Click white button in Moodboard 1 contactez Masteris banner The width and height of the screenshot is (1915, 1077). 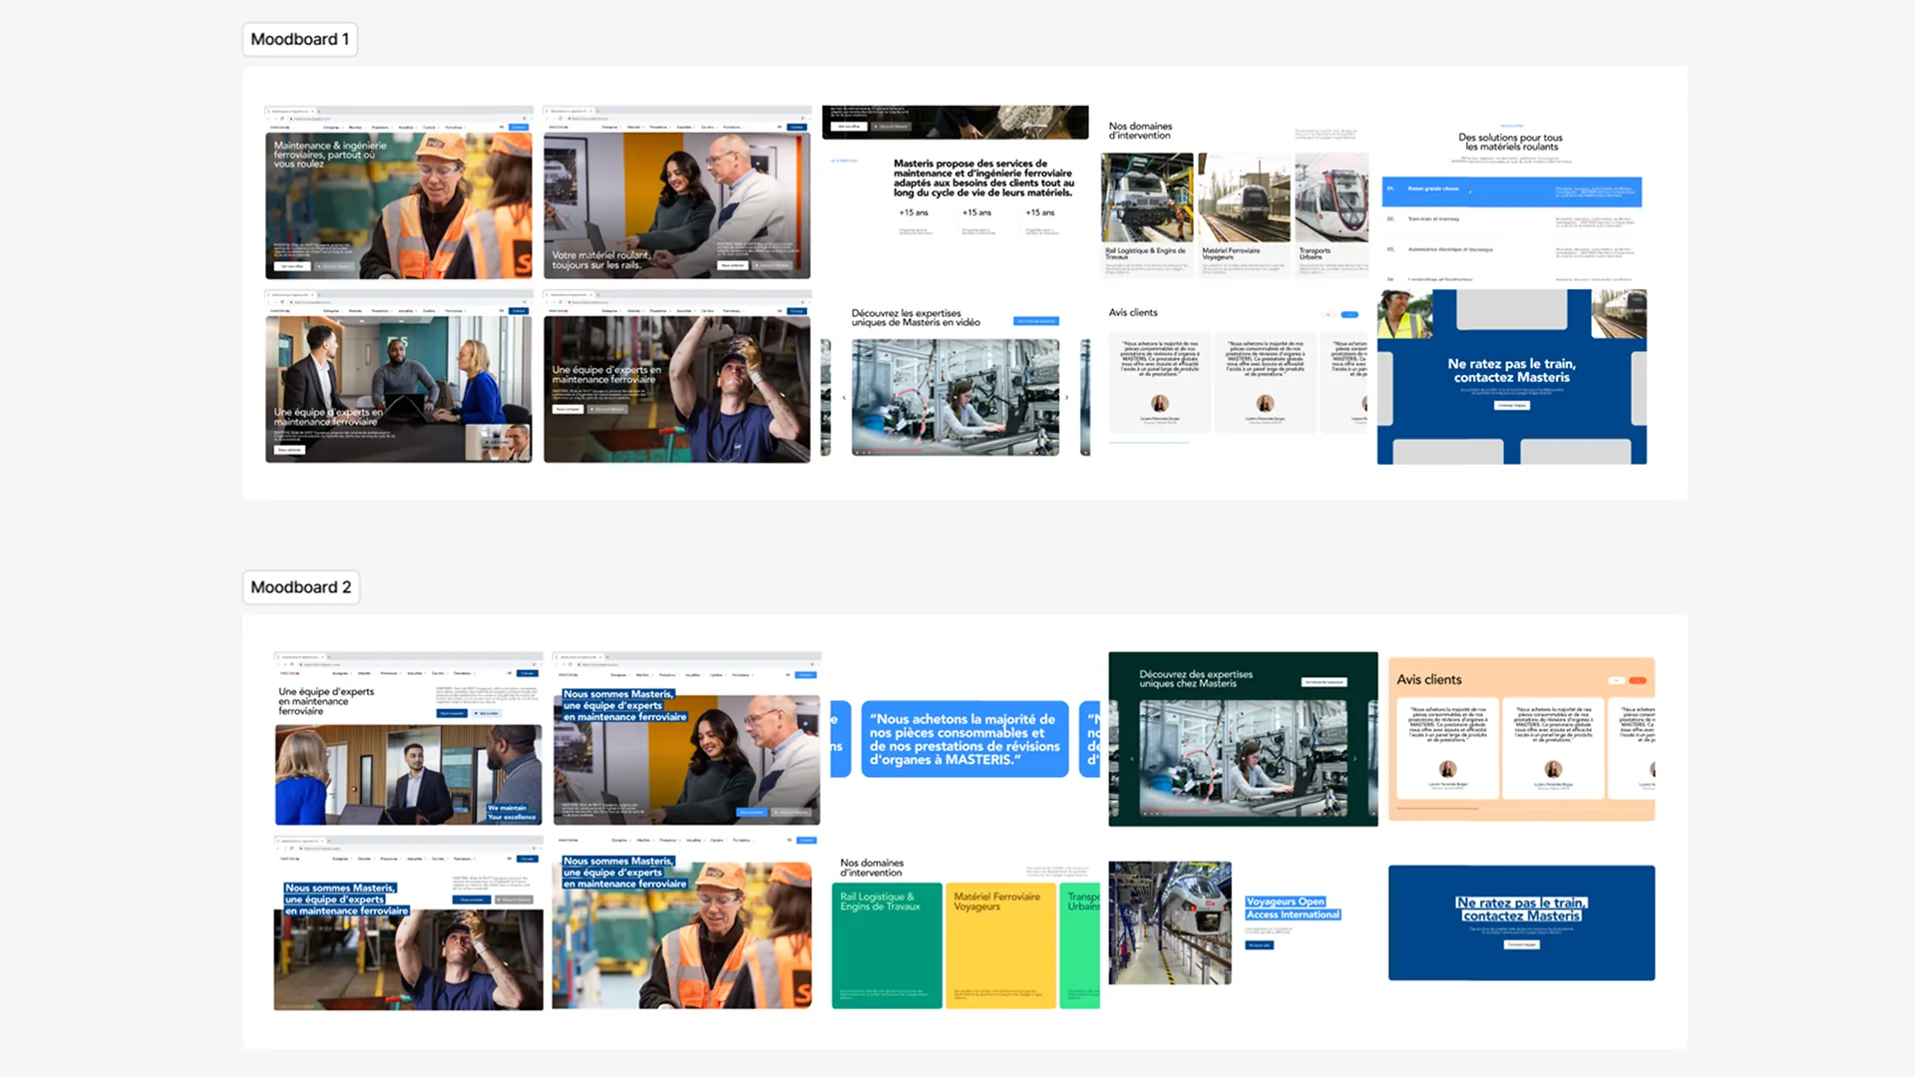[x=1511, y=406]
